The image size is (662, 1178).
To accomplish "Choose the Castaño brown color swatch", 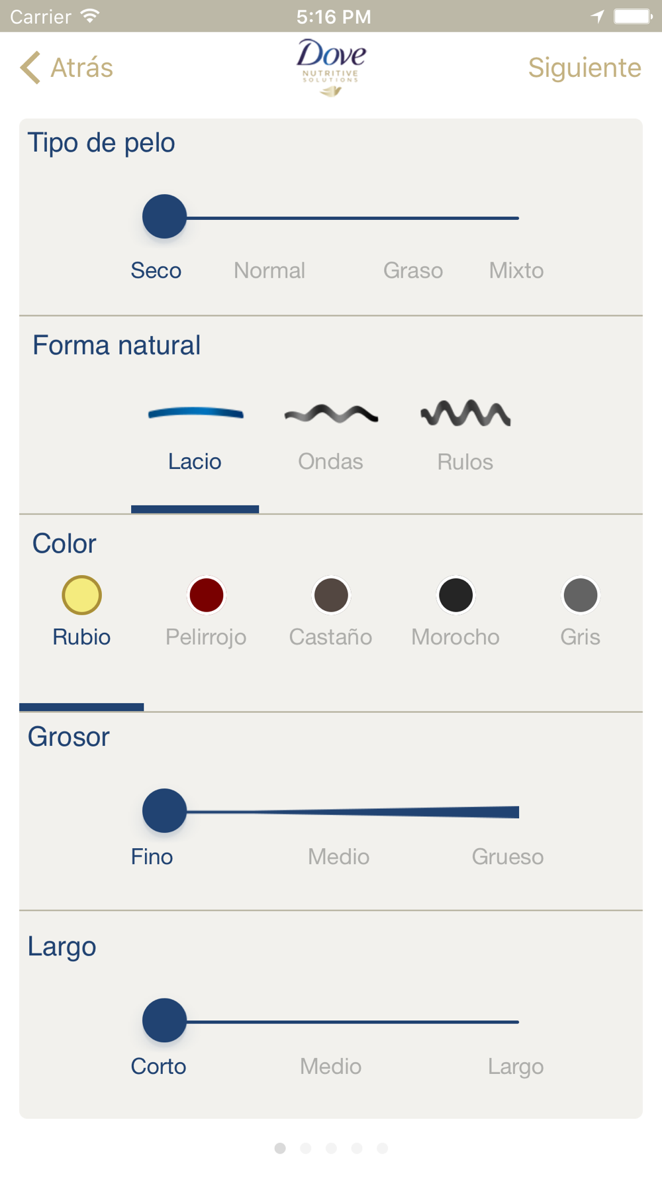I will point(331,595).
